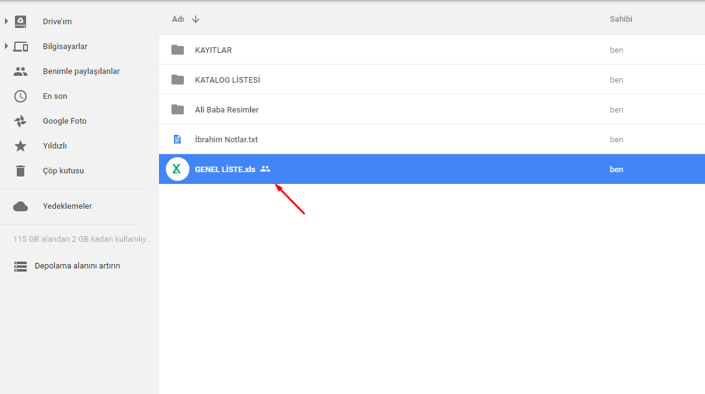705x394 pixels.
Task: Click the İbrahim Notlar.txt document icon
Action: [x=177, y=139]
